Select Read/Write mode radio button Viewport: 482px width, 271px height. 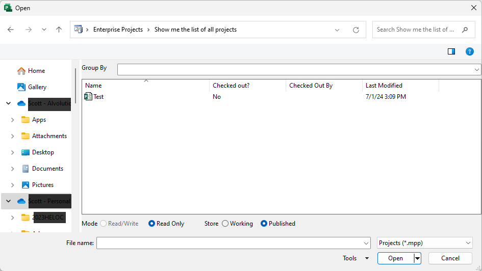coord(103,224)
